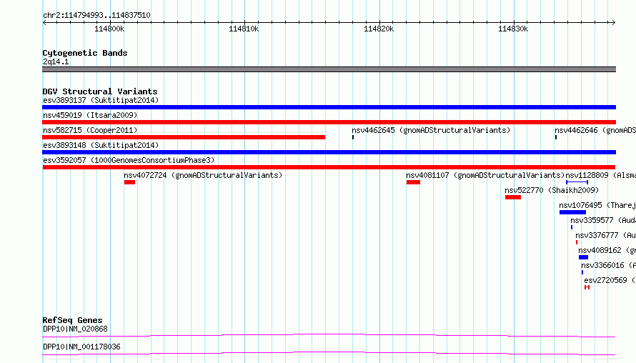
Task: Click the 2q14.1 band label
Action: tap(56, 61)
